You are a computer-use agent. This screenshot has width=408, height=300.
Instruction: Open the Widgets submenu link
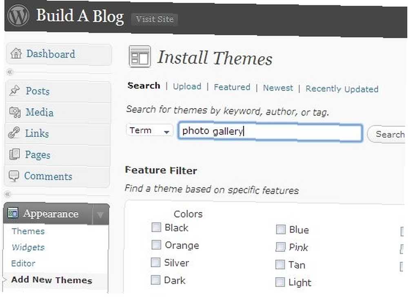28,247
